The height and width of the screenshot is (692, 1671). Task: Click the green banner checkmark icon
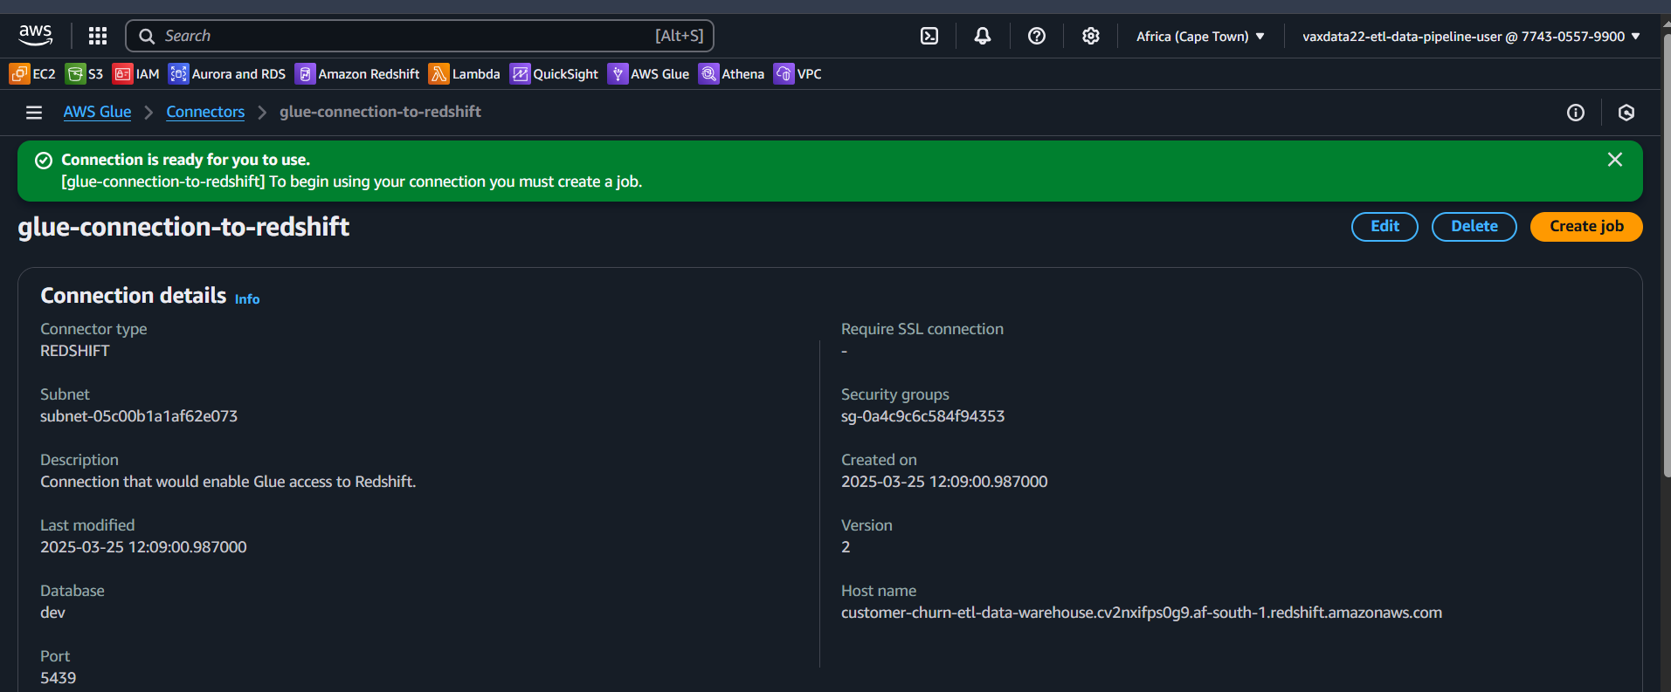pyautogui.click(x=44, y=161)
